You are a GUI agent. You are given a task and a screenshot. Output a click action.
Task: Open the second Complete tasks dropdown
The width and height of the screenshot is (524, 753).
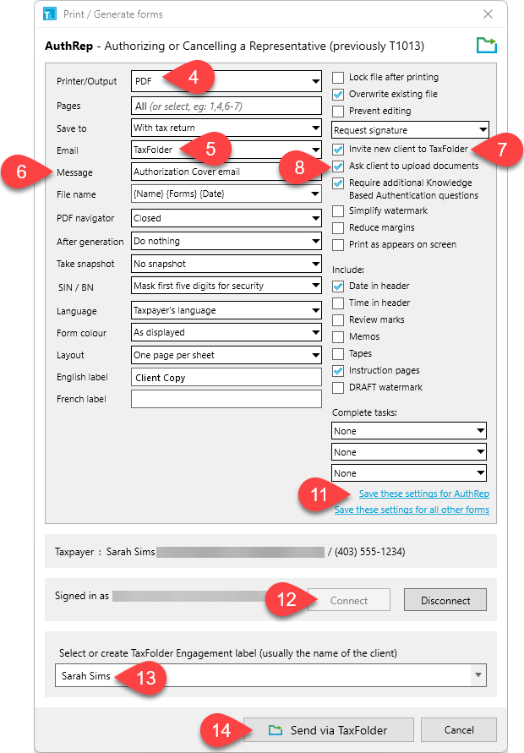[409, 452]
